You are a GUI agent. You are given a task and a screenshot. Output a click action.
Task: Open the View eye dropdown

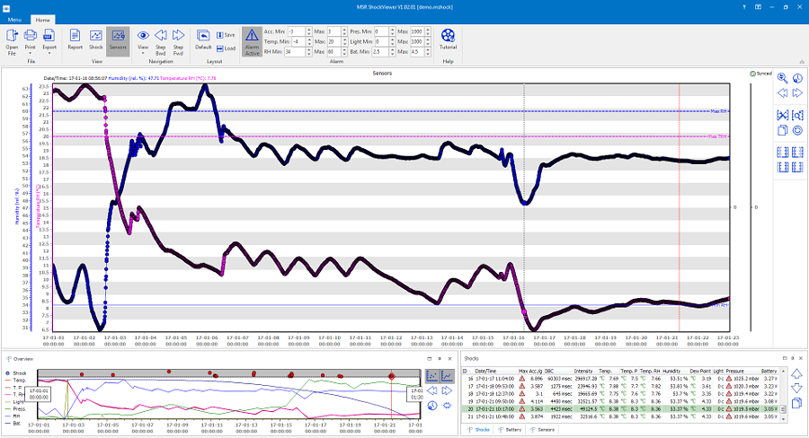[143, 42]
